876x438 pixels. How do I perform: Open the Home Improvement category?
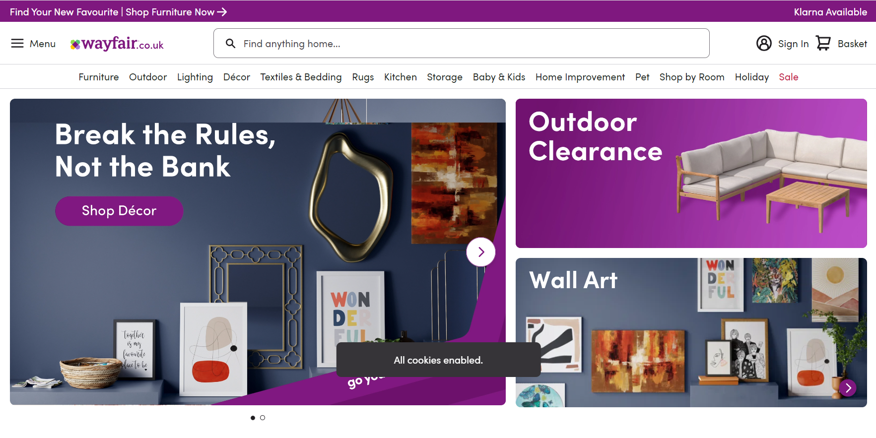[580, 77]
